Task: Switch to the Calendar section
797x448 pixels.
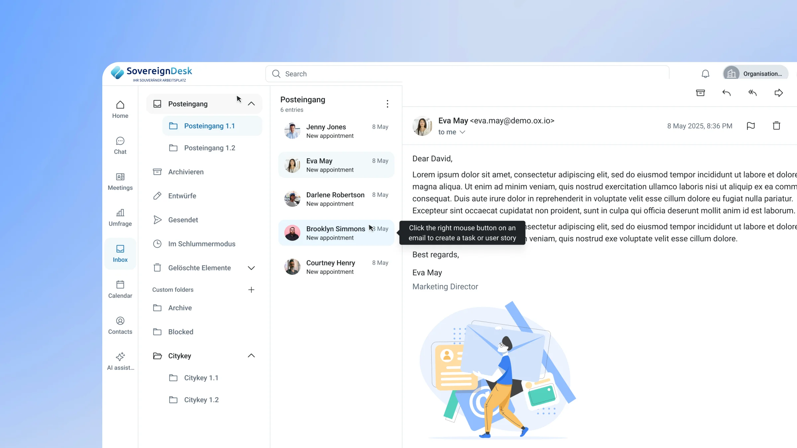Action: coord(120,289)
